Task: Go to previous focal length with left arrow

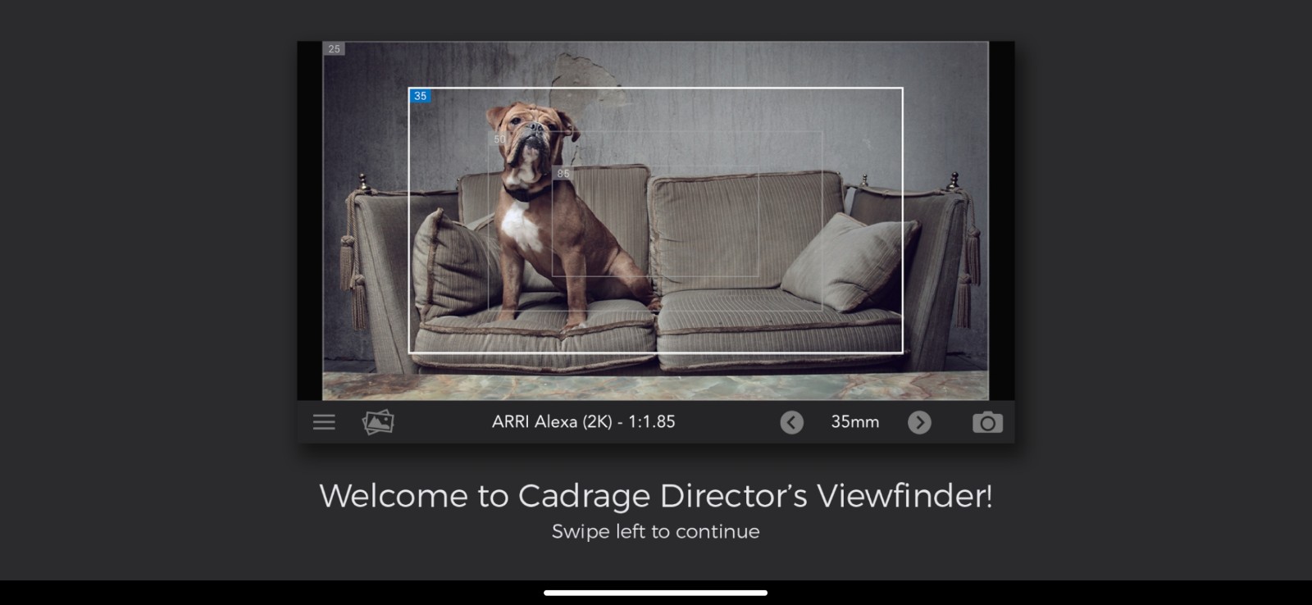Action: tap(791, 422)
